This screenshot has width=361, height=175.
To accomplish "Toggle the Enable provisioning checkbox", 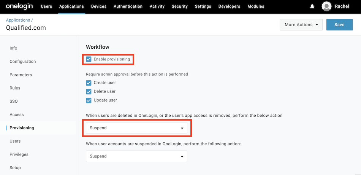I will [89, 59].
